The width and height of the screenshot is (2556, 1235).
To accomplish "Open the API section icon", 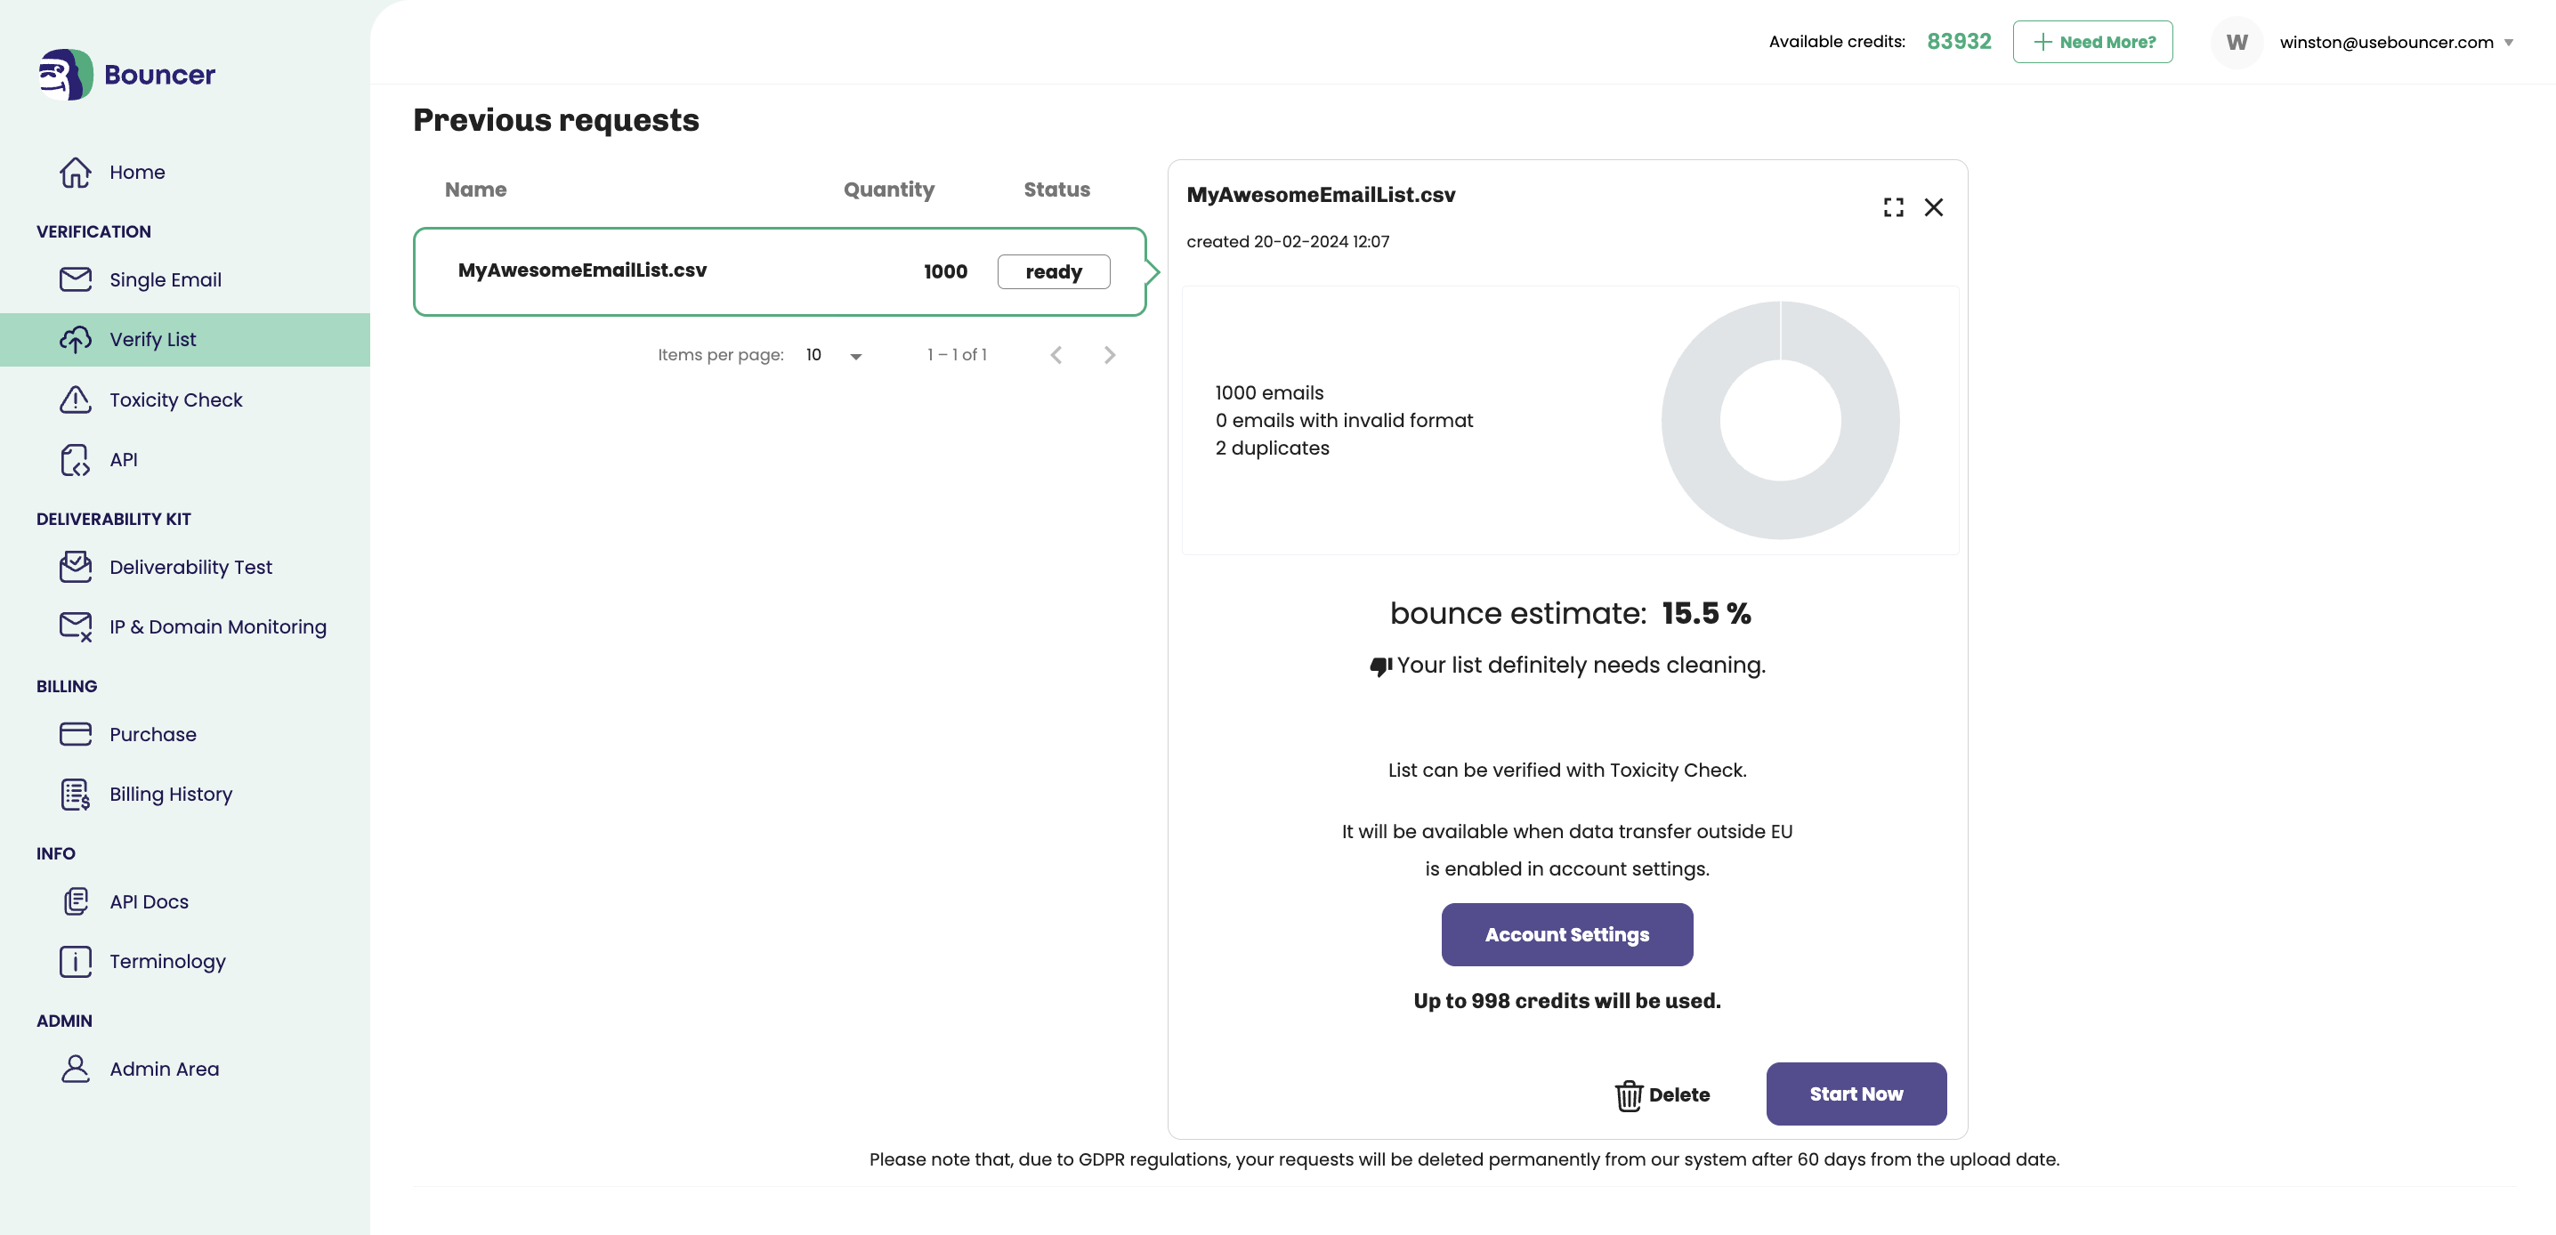I will click(x=76, y=459).
